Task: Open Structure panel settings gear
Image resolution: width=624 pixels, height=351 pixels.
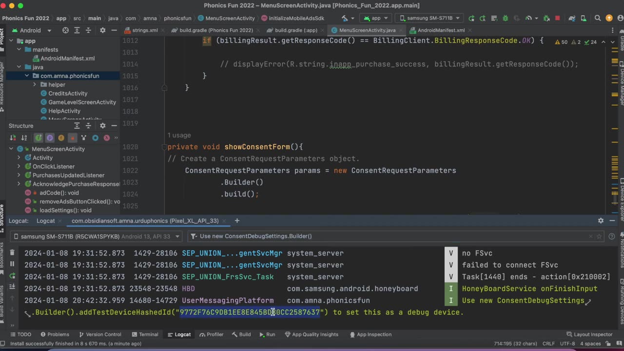Action: coord(102,126)
